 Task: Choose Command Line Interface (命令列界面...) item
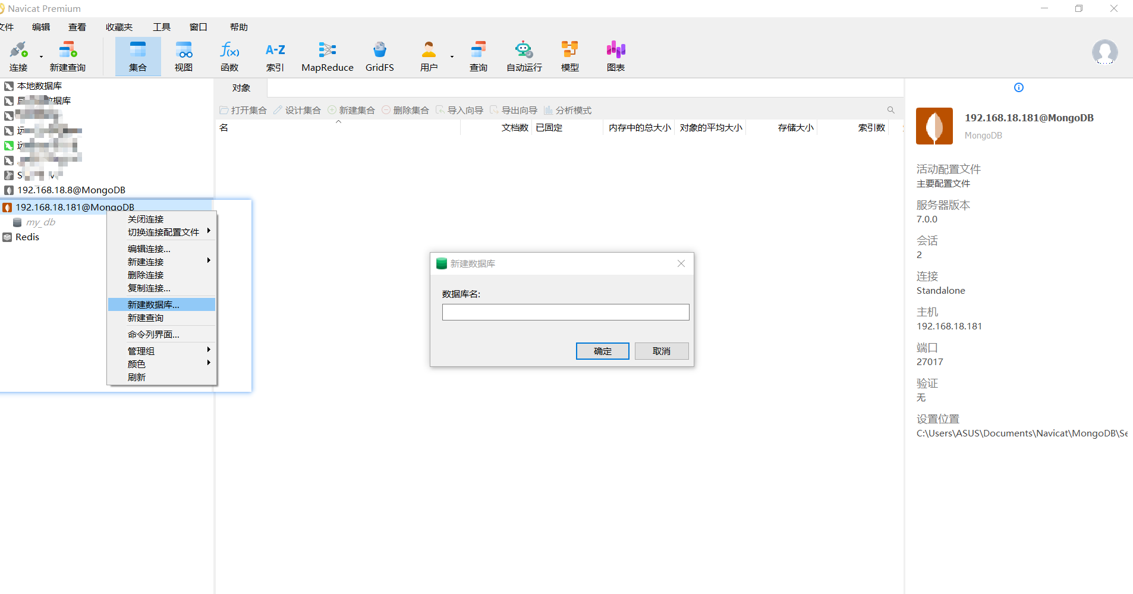(162, 334)
